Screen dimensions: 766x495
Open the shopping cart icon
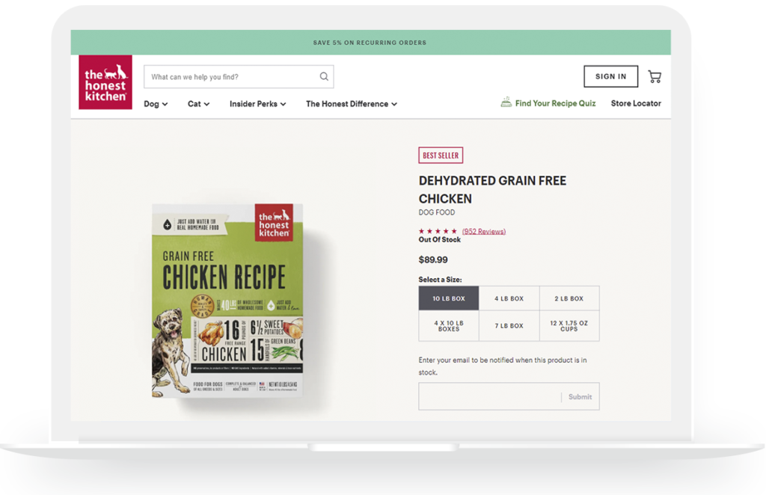click(x=655, y=76)
